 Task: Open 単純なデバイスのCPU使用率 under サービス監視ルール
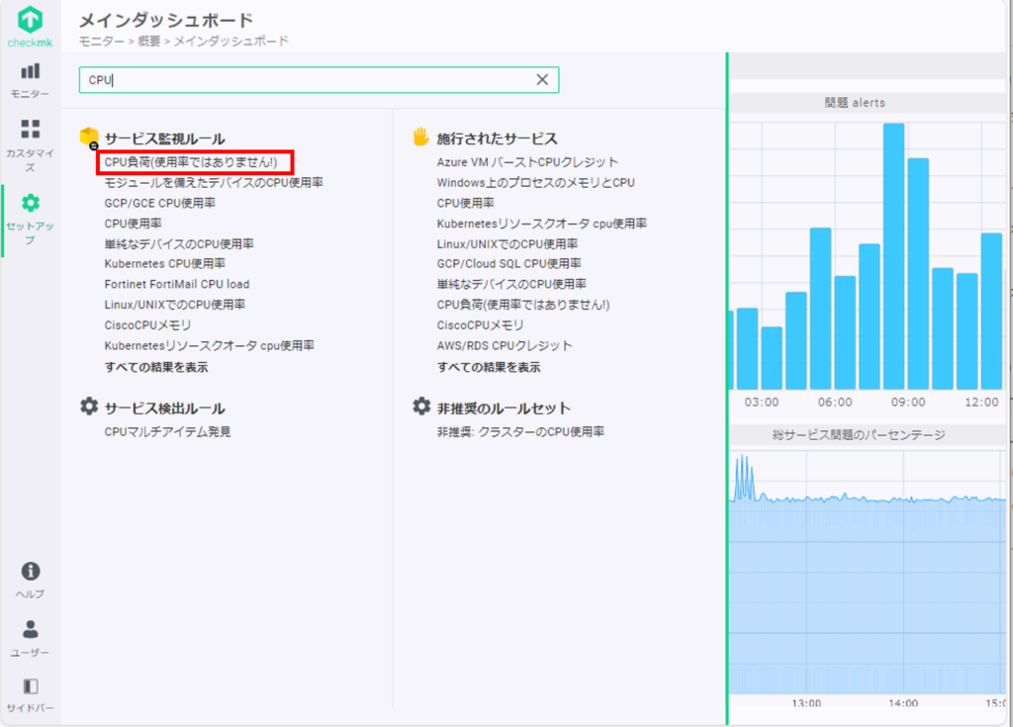tap(179, 244)
